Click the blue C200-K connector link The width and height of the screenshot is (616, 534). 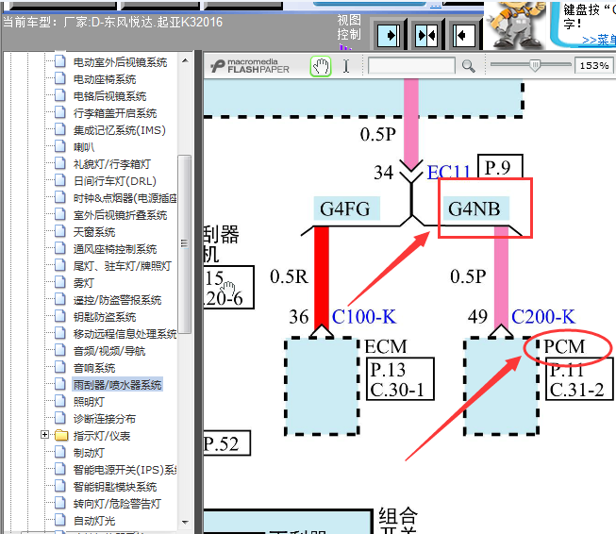pos(543,317)
